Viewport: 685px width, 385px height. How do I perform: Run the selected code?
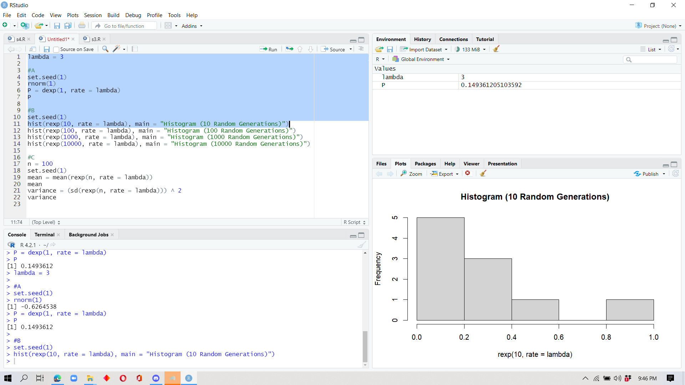coord(269,49)
